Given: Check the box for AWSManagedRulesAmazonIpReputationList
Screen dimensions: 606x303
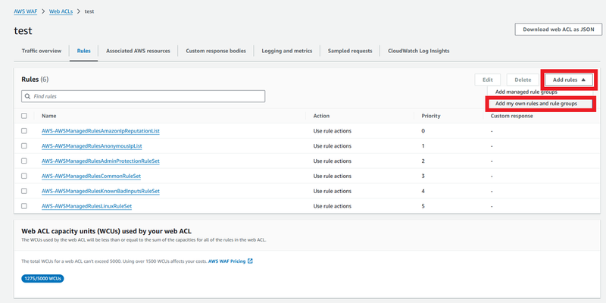Looking at the screenshot, I should [x=24, y=131].
